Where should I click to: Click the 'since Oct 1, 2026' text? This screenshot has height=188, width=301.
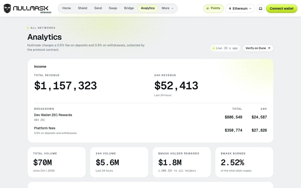(x=44, y=171)
